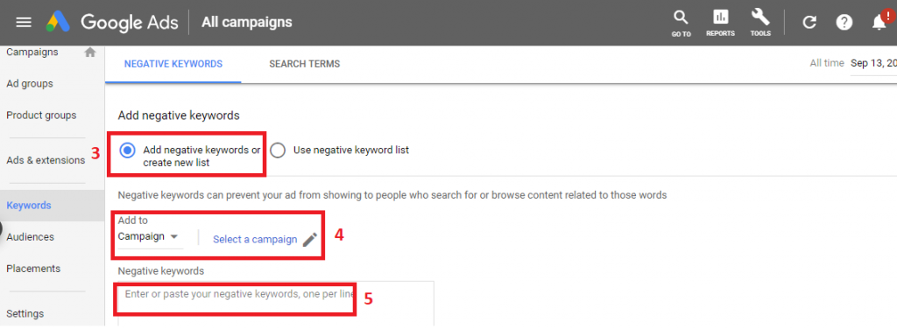Open the All time date range selector
The image size is (897, 329).
point(853,63)
